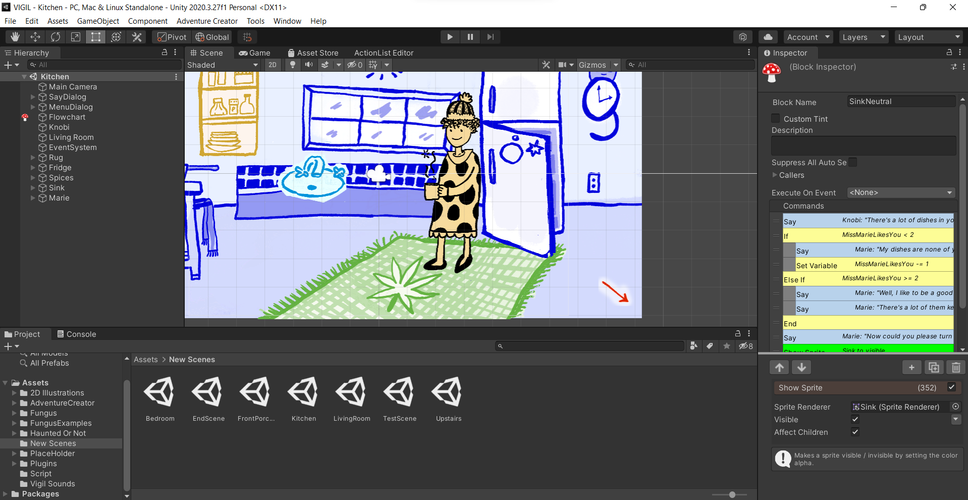Duplicate the selected command
The height and width of the screenshot is (500, 968).
pyautogui.click(x=934, y=368)
